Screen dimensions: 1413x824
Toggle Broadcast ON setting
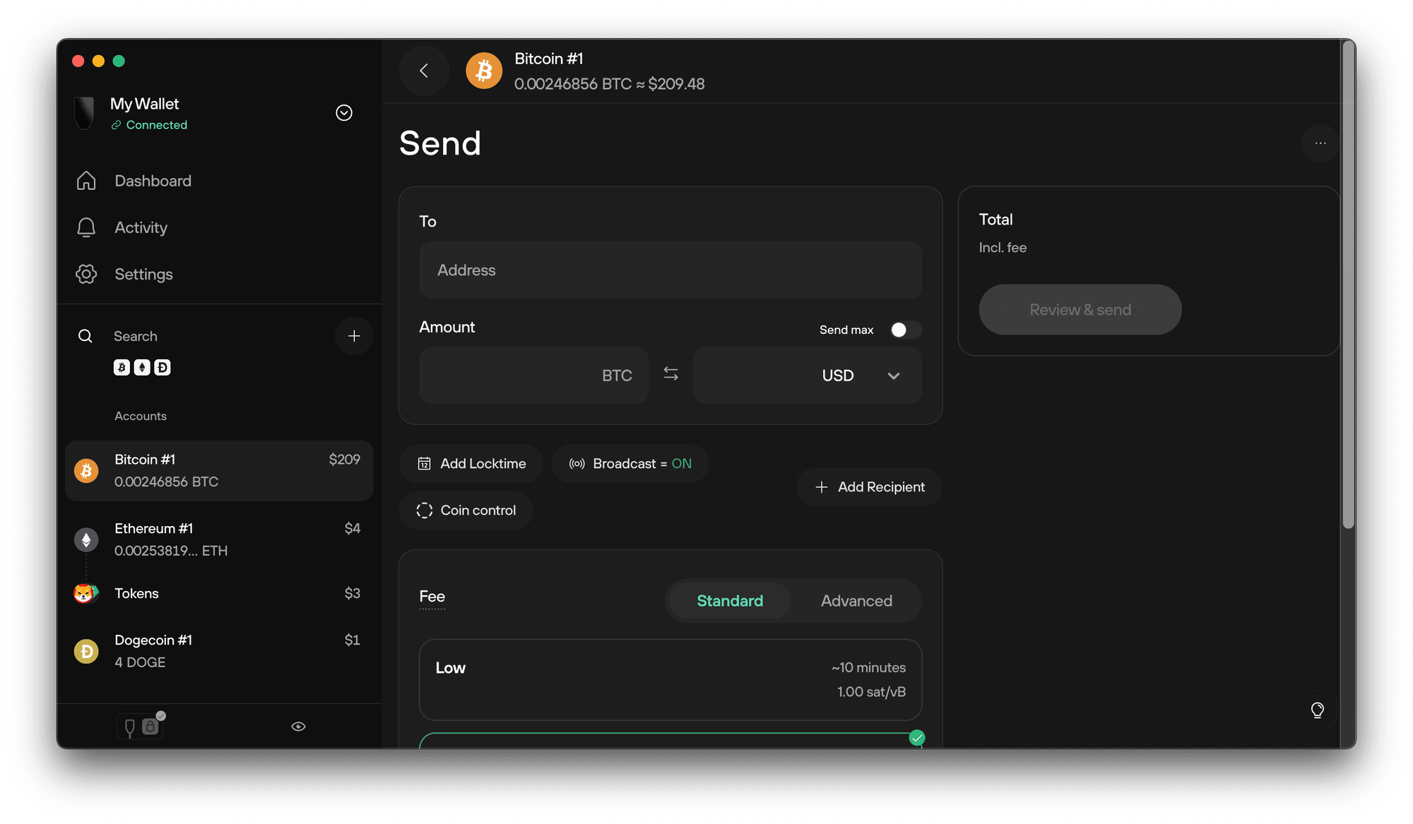[629, 464]
